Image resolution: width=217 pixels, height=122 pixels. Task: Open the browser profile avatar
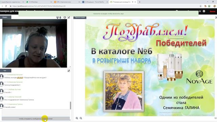point(215,6)
